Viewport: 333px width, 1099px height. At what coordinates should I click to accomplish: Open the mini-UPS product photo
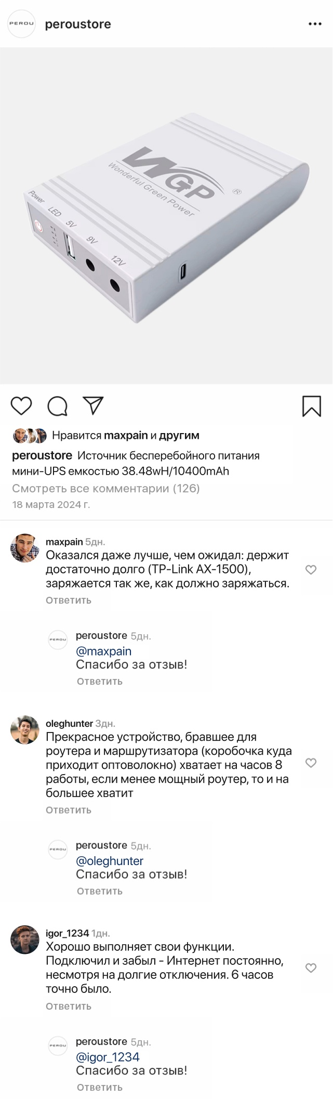(166, 216)
